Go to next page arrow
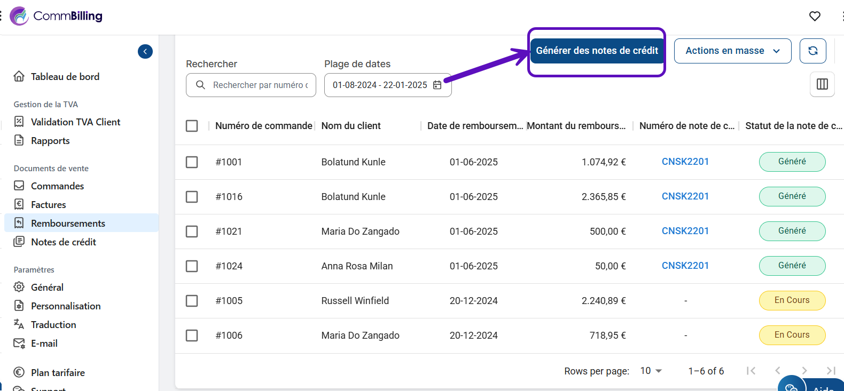The image size is (844, 391). click(x=804, y=371)
